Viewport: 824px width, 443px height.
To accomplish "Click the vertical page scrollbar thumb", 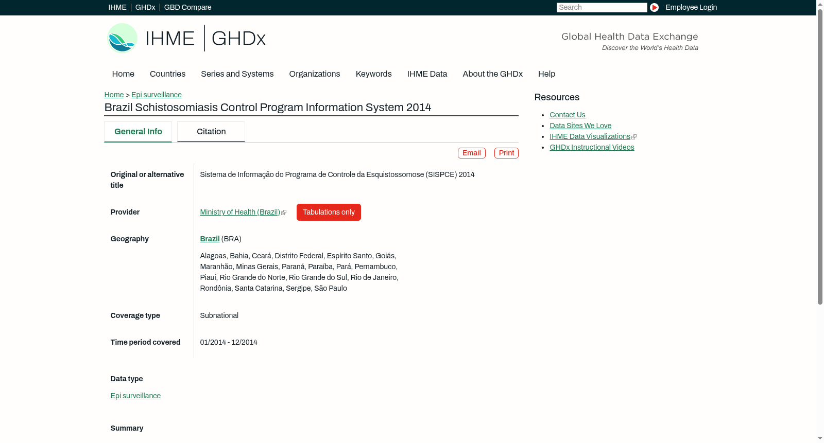I will click(820, 156).
